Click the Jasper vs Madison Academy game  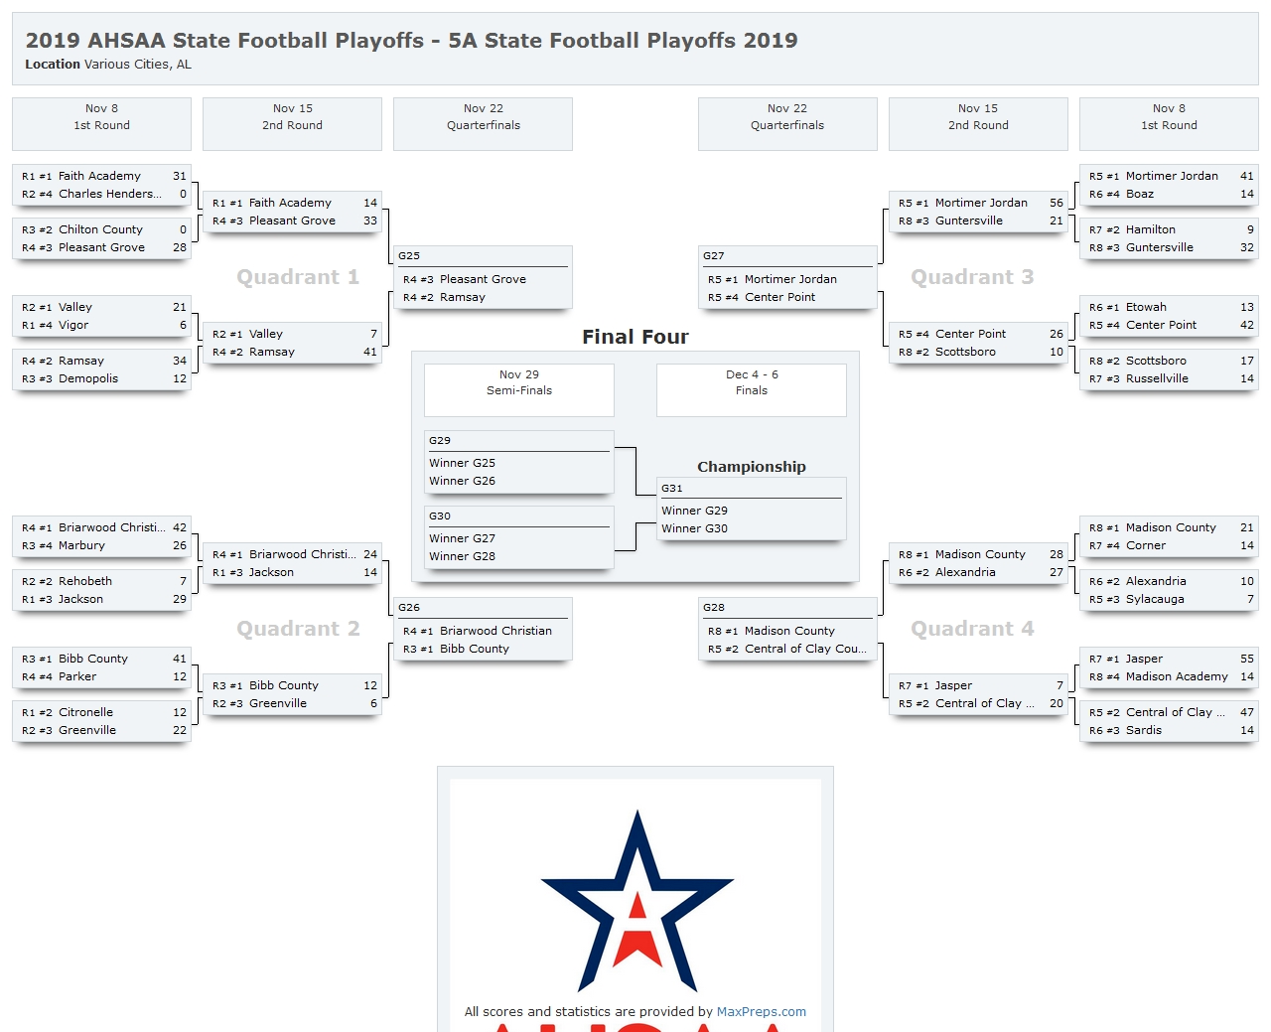[x=1169, y=667]
